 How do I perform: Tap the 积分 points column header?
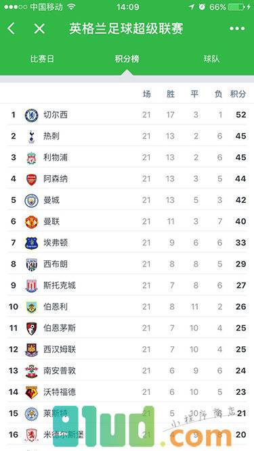[x=238, y=94]
